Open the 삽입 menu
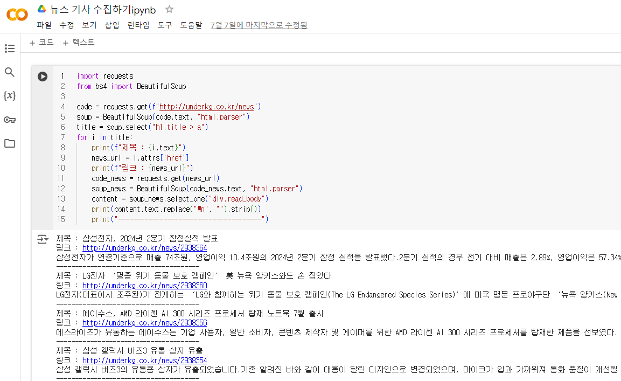Image resolution: width=621 pixels, height=381 pixels. point(111,25)
